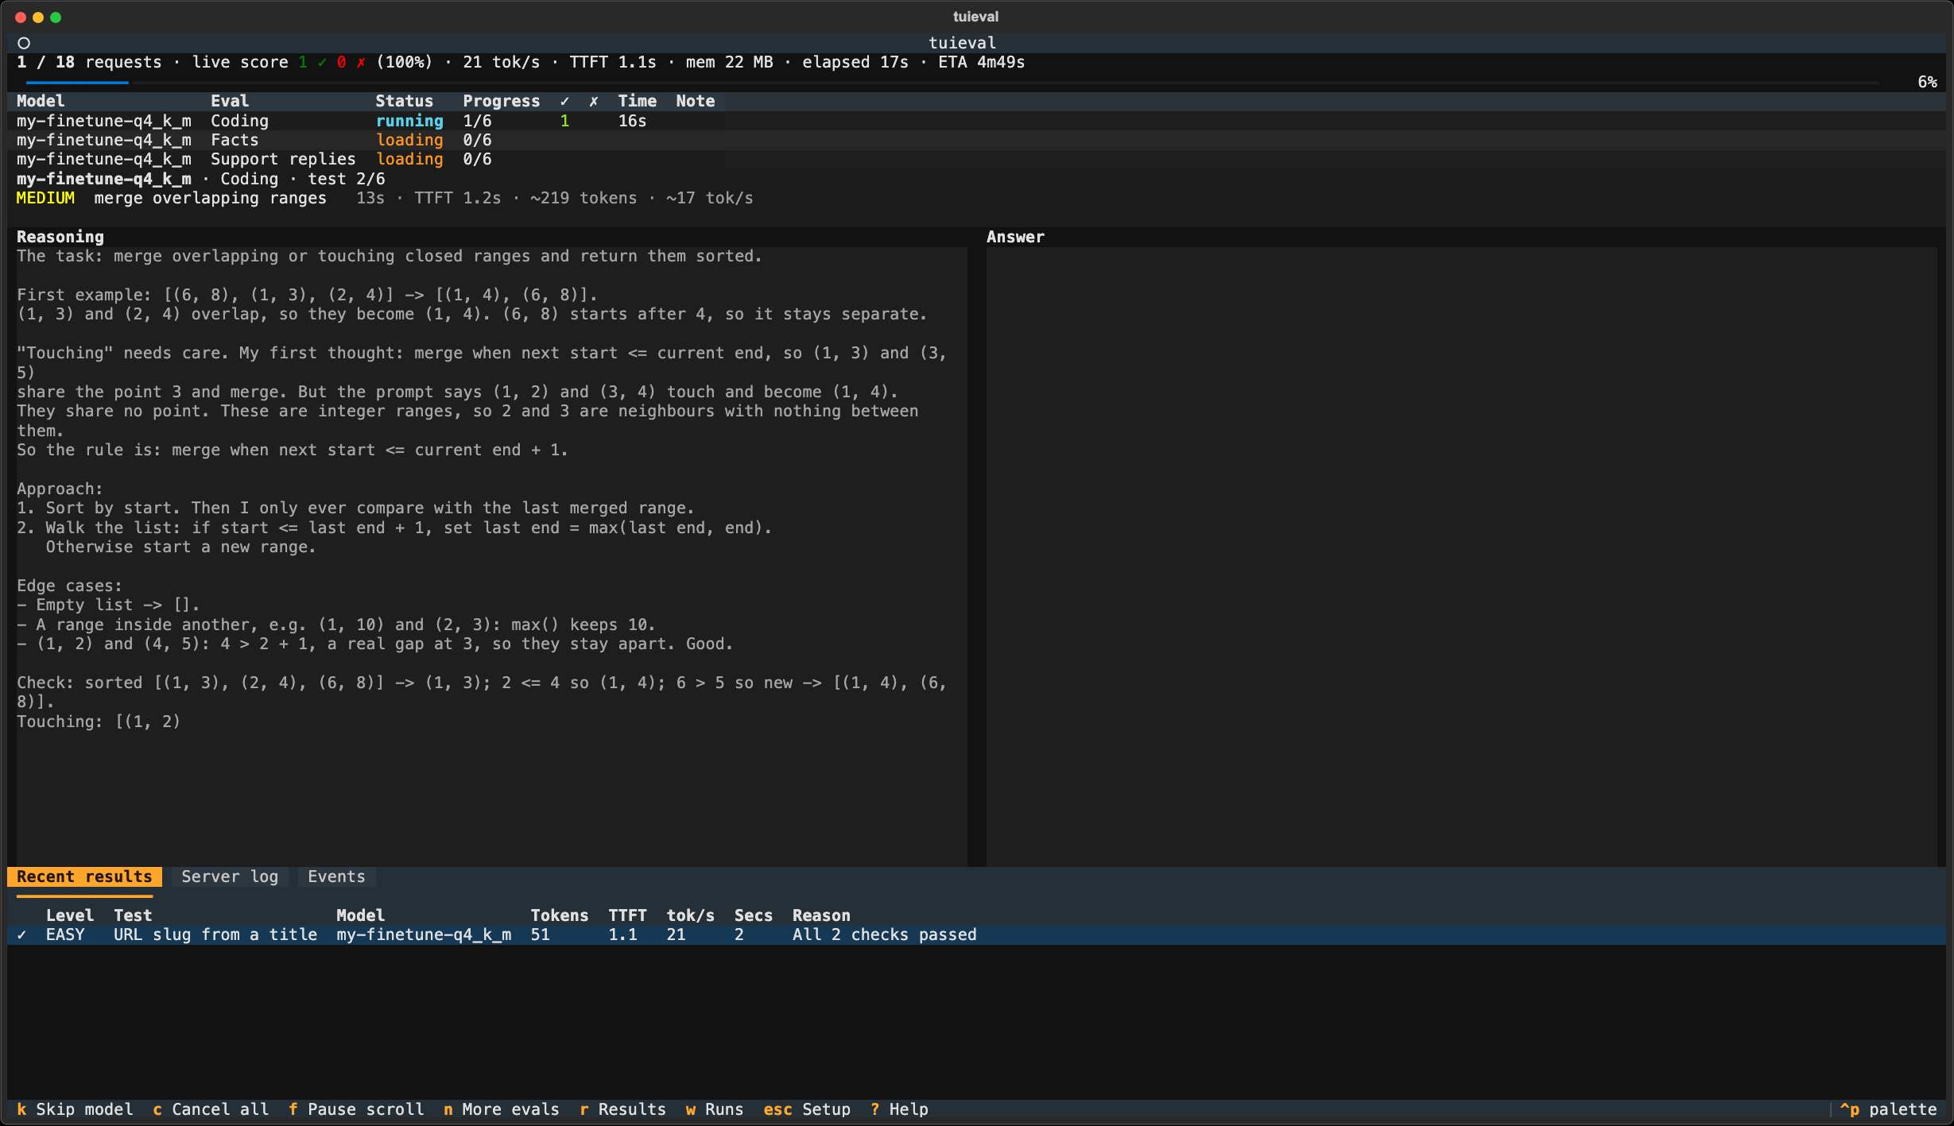Toggle Pause scroll in the footer
Screen dimensions: 1954x1126
(x=356, y=1109)
